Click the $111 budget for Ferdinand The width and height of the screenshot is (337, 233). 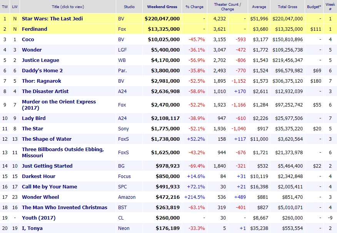coord(316,29)
